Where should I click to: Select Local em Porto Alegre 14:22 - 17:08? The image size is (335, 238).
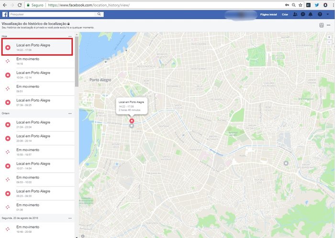37,47
